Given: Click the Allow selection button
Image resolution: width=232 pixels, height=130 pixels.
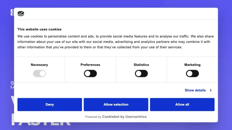Looking at the screenshot, I should 116,104.
